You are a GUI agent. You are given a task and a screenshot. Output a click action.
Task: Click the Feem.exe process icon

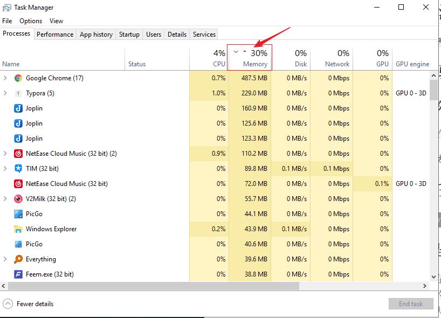(x=18, y=274)
